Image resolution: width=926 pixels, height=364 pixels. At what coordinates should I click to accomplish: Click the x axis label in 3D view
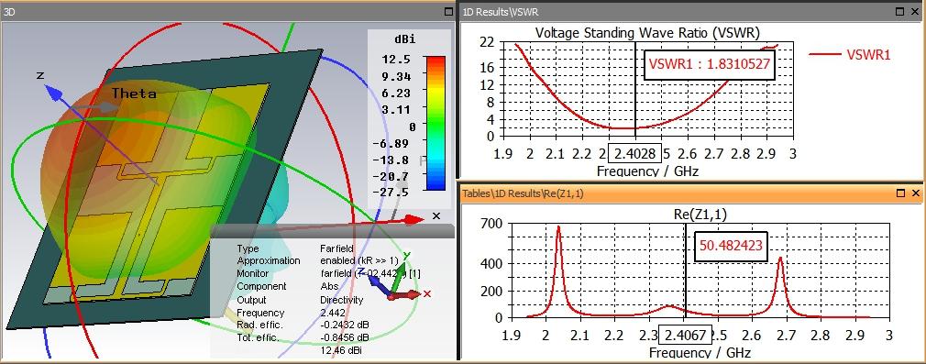tap(436, 215)
